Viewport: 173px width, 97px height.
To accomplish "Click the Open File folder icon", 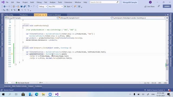I will point(18,6).
